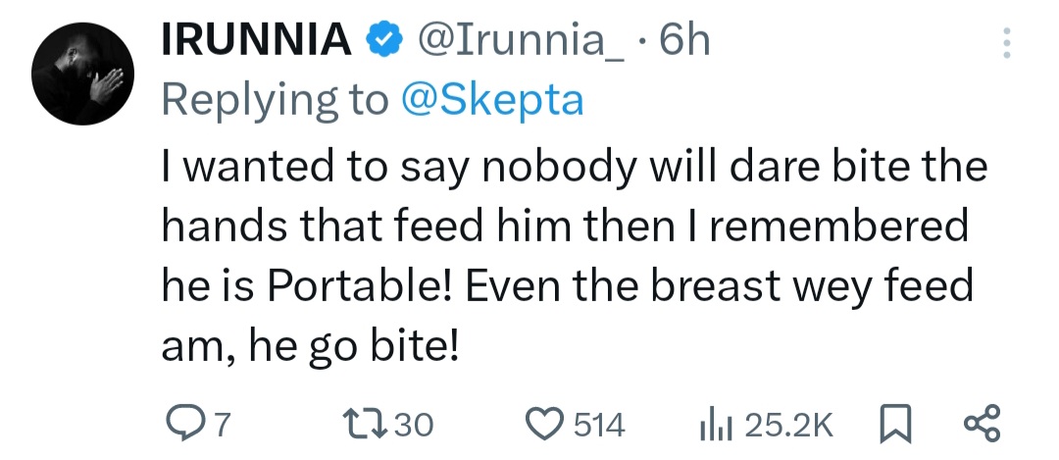Click the repost arrows icon
Screen dimensions: 1059x460
coord(374,424)
